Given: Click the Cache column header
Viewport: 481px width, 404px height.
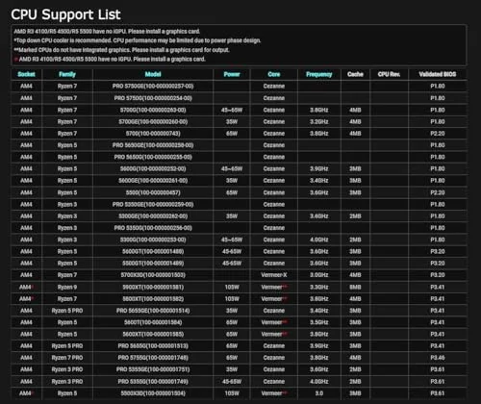Looking at the screenshot, I should tap(355, 74).
